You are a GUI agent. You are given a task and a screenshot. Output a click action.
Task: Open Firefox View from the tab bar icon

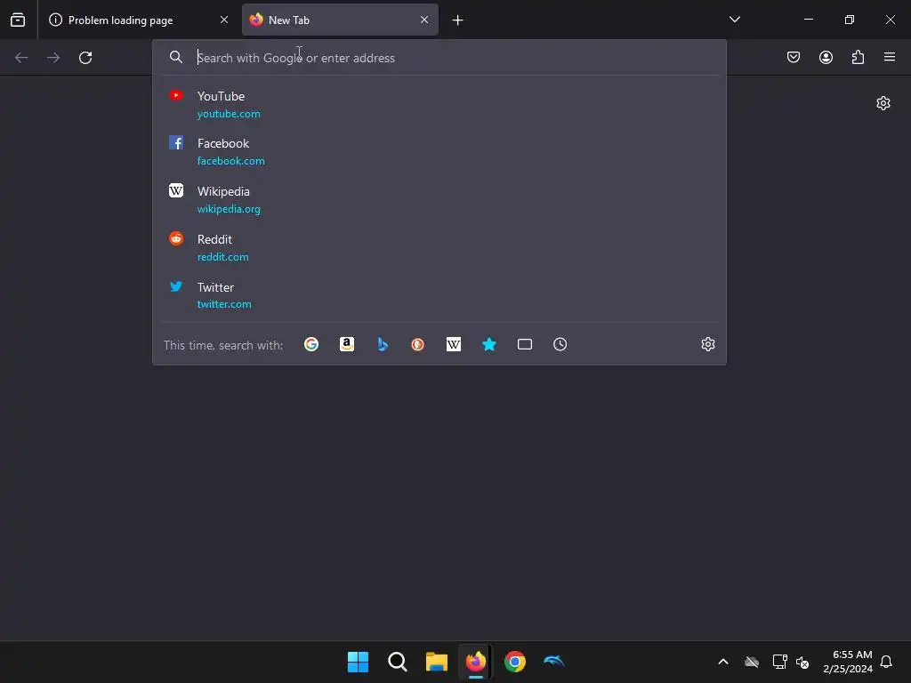[x=18, y=20]
